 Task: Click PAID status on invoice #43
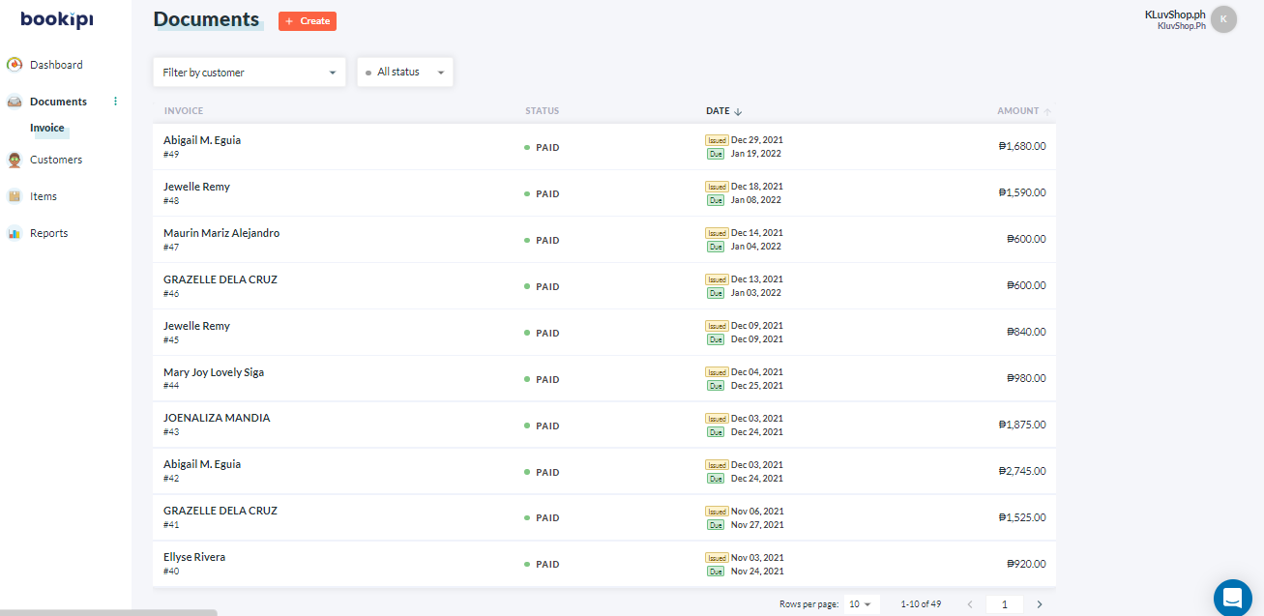(547, 426)
